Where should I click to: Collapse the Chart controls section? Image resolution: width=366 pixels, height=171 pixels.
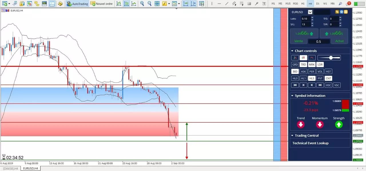[292, 51]
